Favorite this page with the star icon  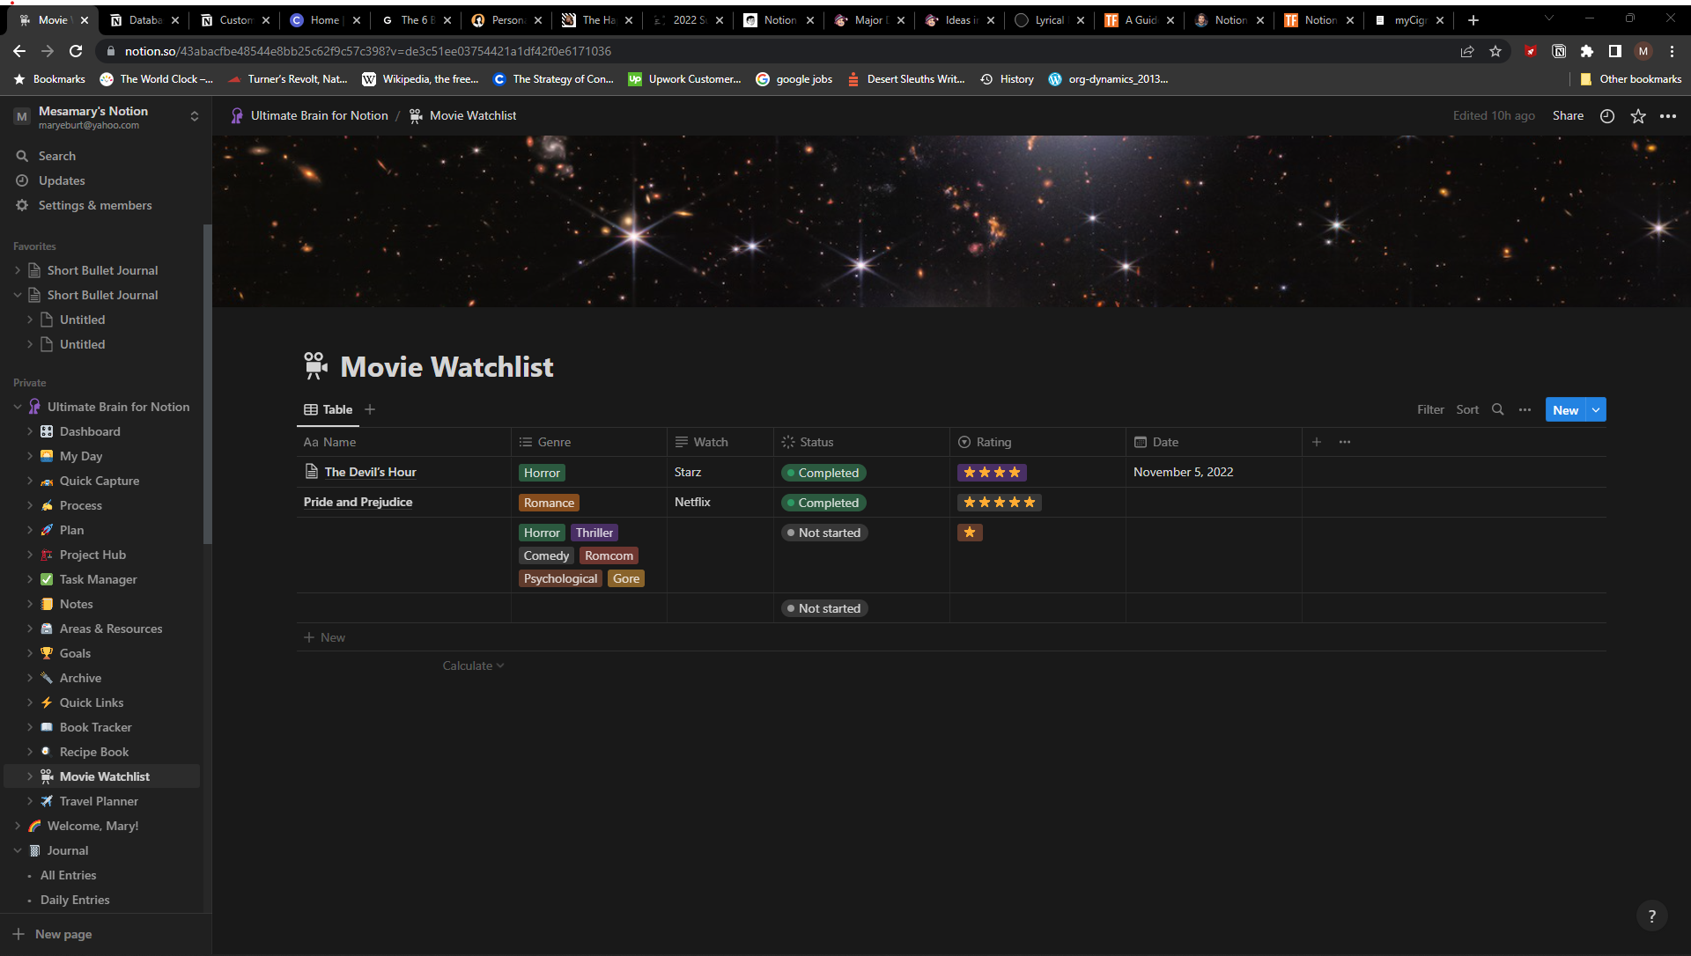1638,116
